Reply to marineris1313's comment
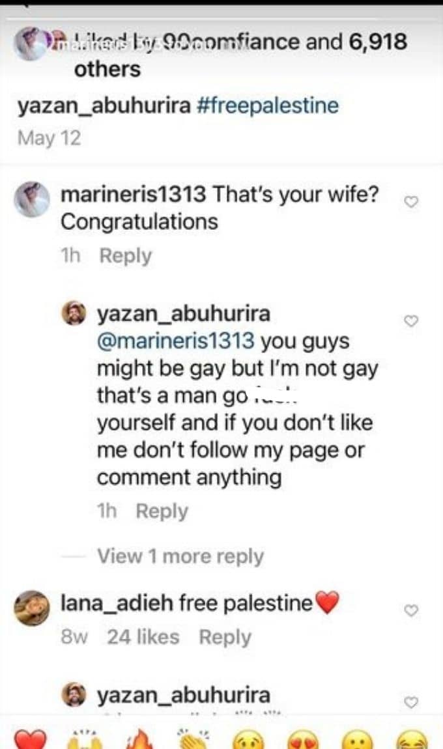The image size is (443, 749). (126, 256)
